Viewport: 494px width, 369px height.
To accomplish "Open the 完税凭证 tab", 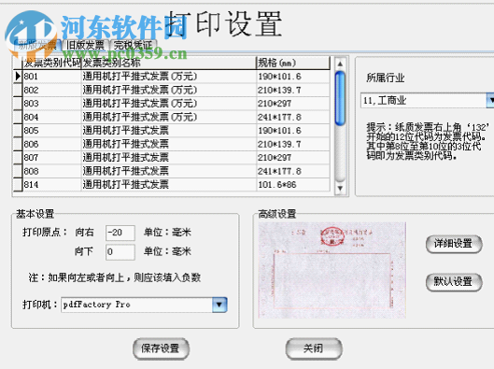I will tap(134, 45).
